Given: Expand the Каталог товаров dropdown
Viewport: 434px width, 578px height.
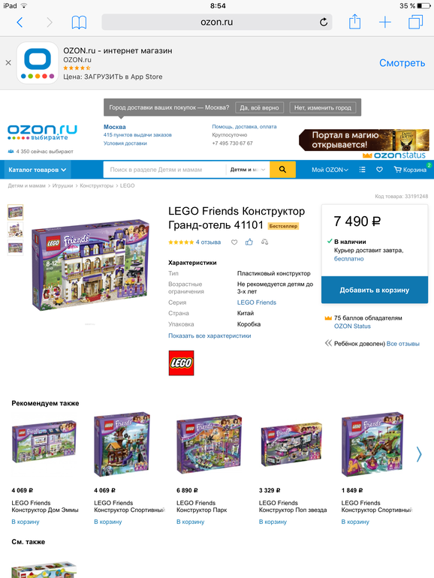Looking at the screenshot, I should coord(38,170).
